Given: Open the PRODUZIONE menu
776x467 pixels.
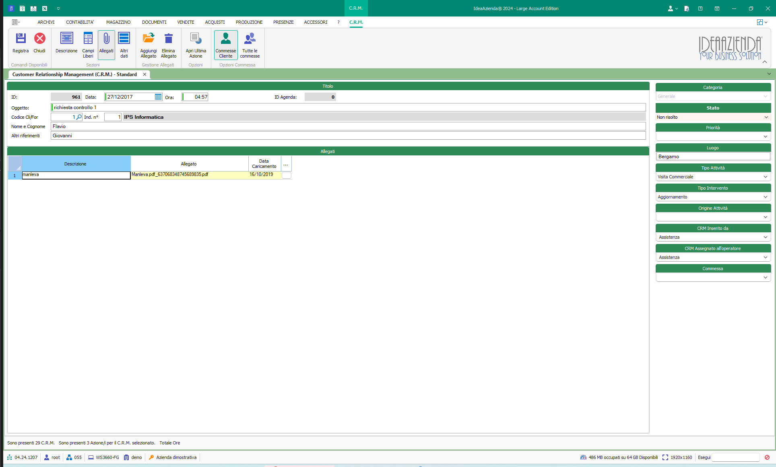Looking at the screenshot, I should pyautogui.click(x=249, y=22).
